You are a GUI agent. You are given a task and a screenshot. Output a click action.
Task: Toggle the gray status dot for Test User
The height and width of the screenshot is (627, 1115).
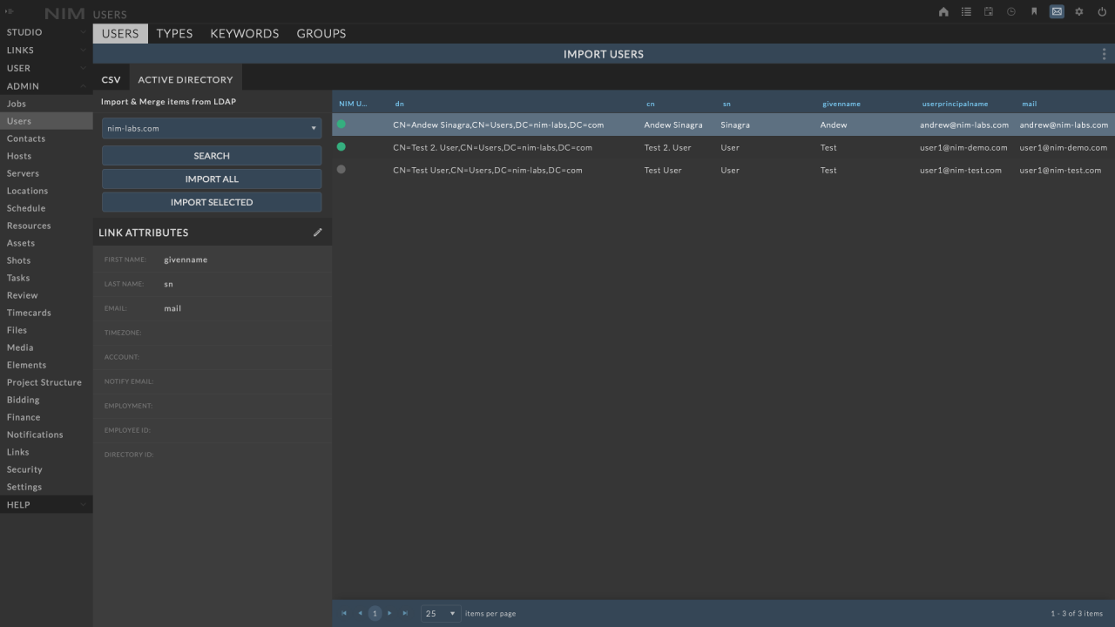pos(341,170)
